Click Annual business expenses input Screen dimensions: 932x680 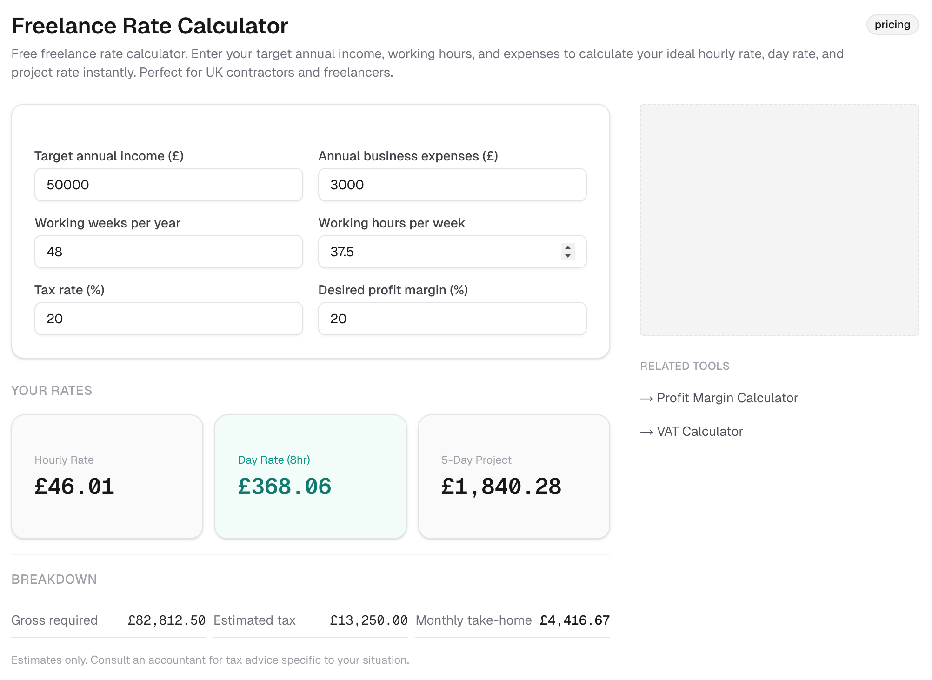click(452, 185)
